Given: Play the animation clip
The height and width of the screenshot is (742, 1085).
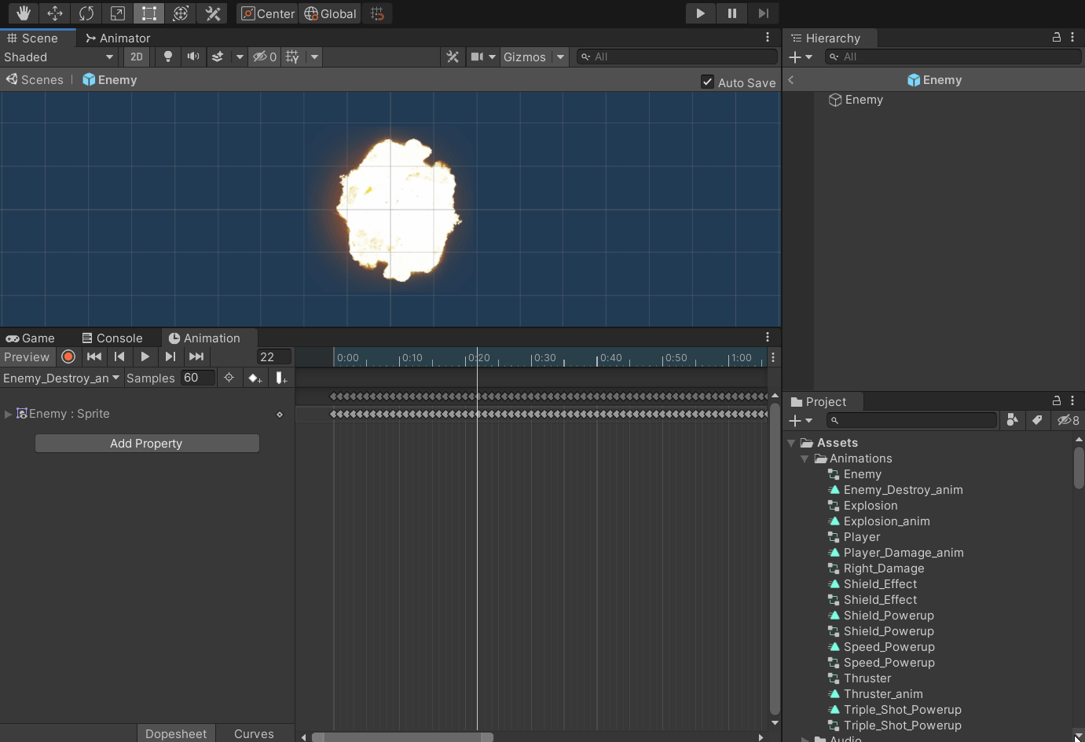Looking at the screenshot, I should pyautogui.click(x=145, y=356).
